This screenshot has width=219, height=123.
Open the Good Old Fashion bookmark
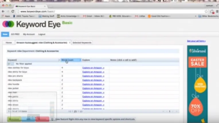click(159, 16)
